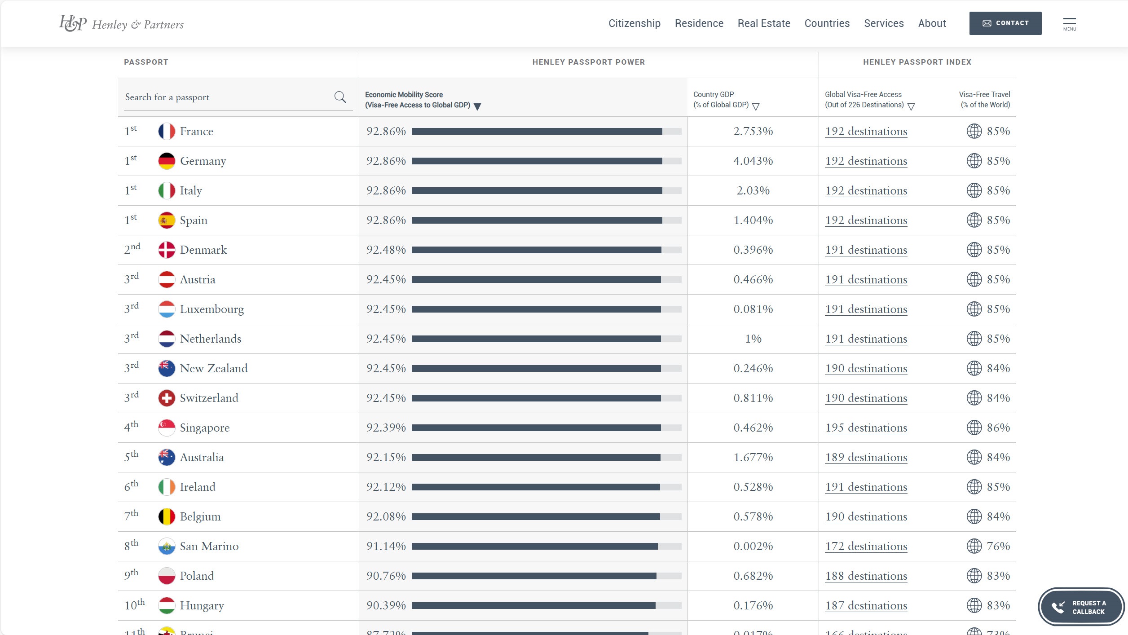
Task: Click the Belgium flag icon
Action: click(x=167, y=516)
